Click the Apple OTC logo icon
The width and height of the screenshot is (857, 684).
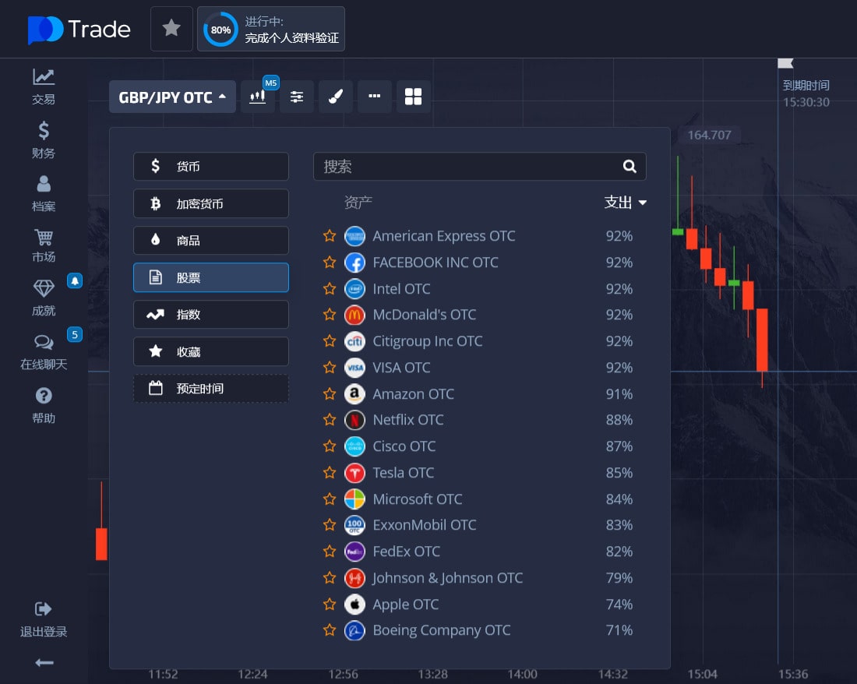coord(354,605)
